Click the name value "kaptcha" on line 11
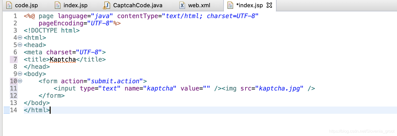The width and height of the screenshot is (397, 136). click(x=160, y=88)
